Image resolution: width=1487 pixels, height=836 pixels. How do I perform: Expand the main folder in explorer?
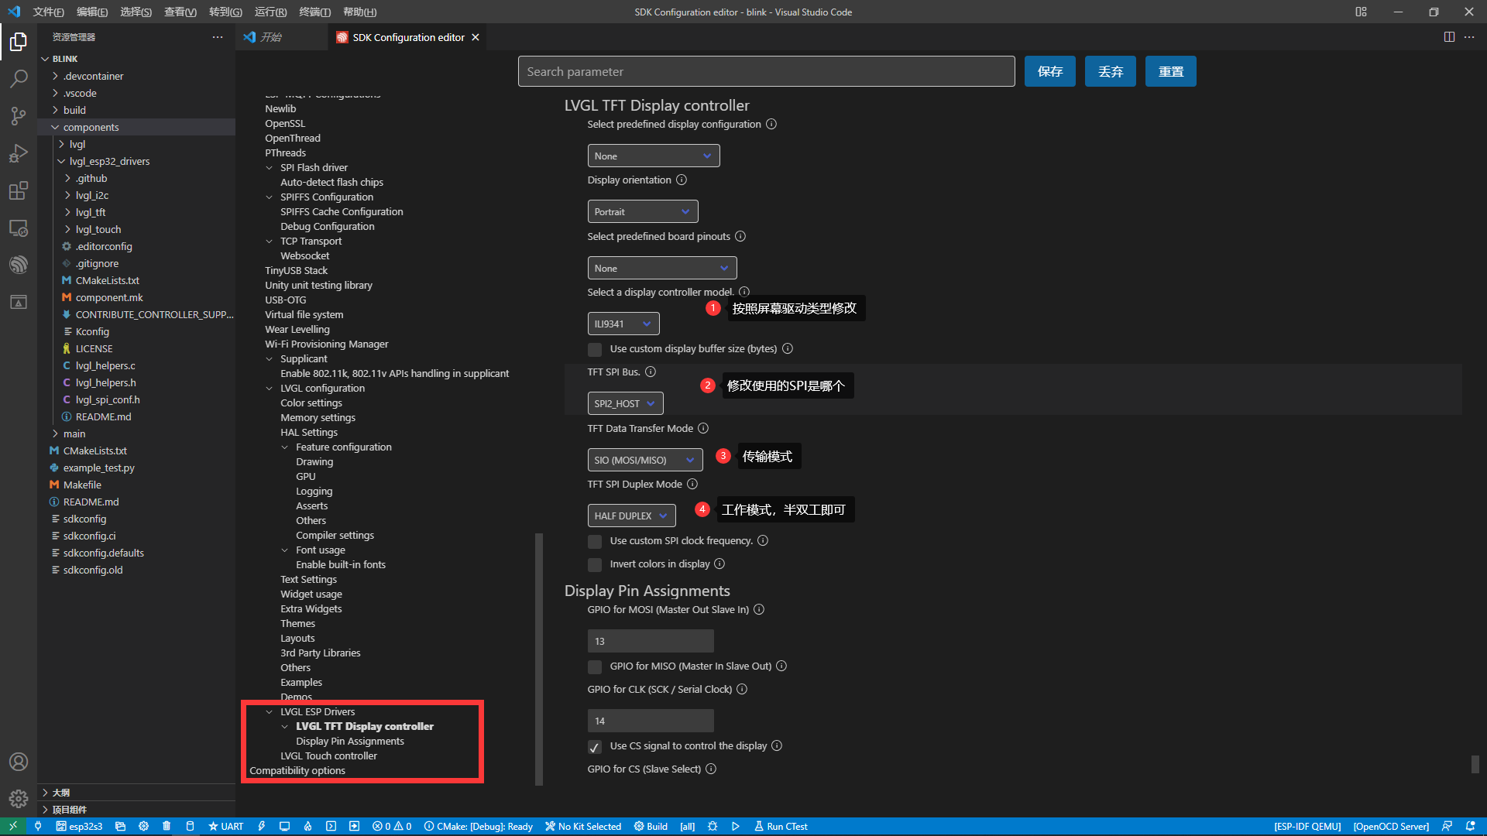click(x=74, y=433)
